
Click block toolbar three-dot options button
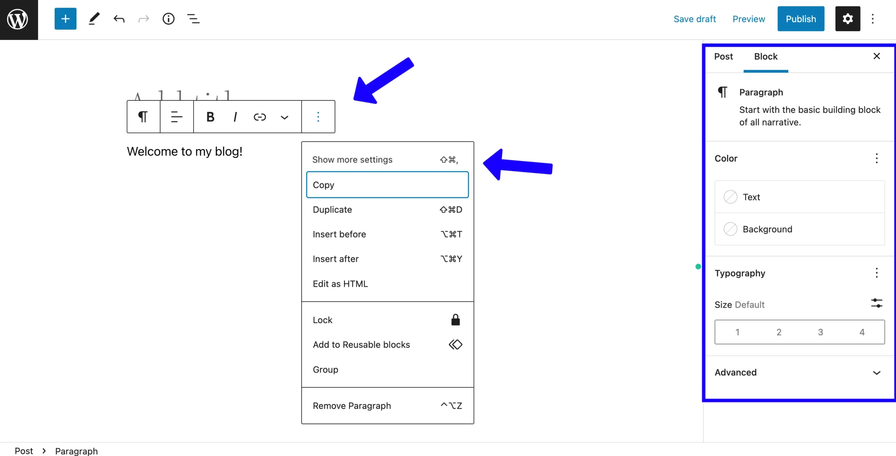[318, 117]
